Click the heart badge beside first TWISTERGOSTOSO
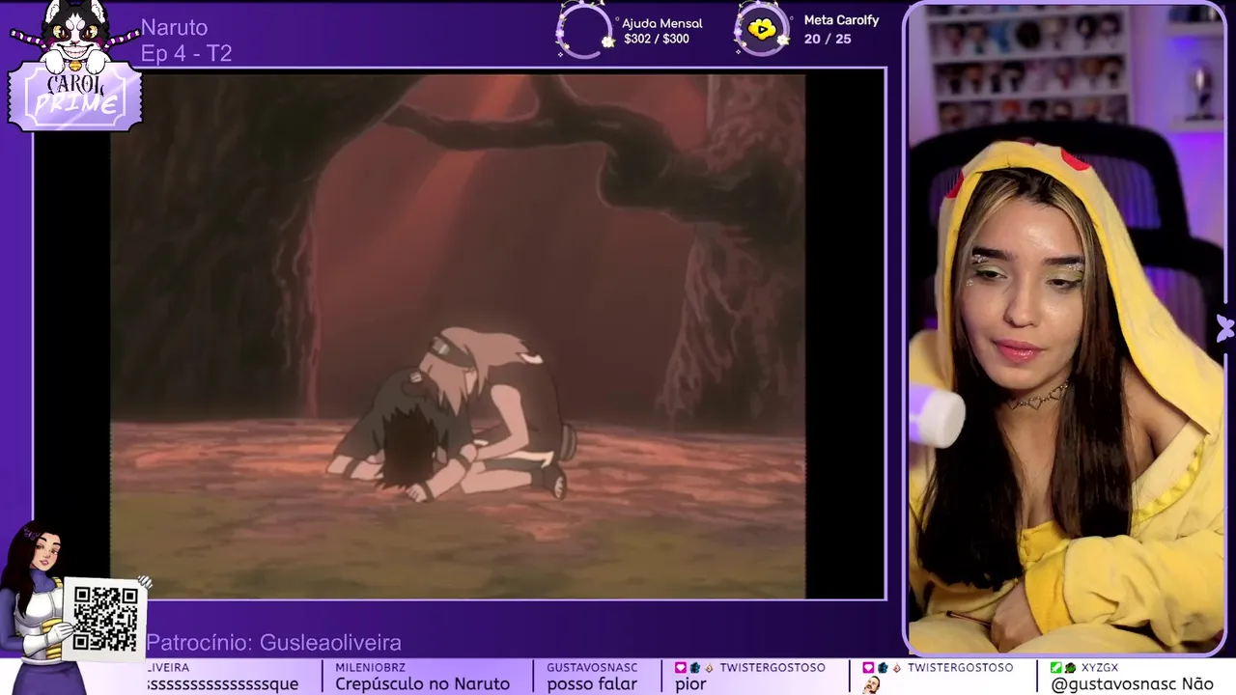The image size is (1236, 695). pyautogui.click(x=681, y=668)
